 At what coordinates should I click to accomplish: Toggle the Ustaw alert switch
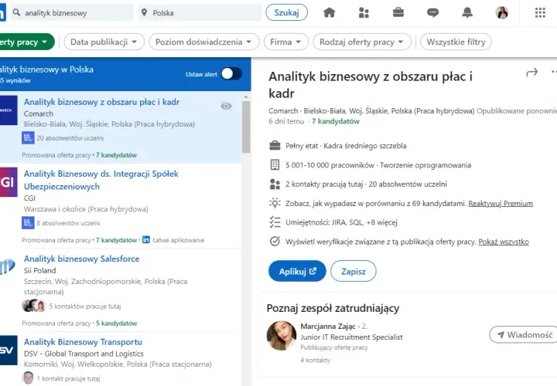(x=231, y=74)
